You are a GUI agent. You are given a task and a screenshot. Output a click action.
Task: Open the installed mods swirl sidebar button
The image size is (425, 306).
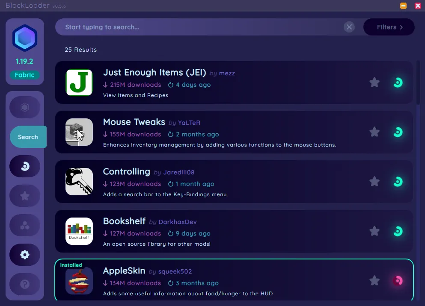pyautogui.click(x=25, y=166)
